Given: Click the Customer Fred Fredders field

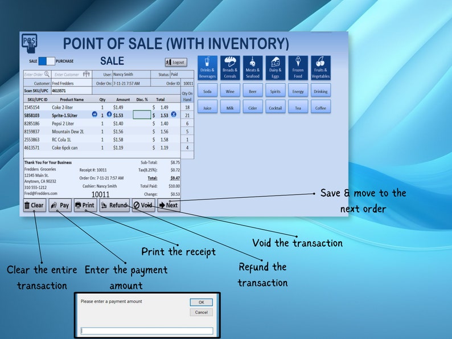Looking at the screenshot, I should click(x=72, y=83).
